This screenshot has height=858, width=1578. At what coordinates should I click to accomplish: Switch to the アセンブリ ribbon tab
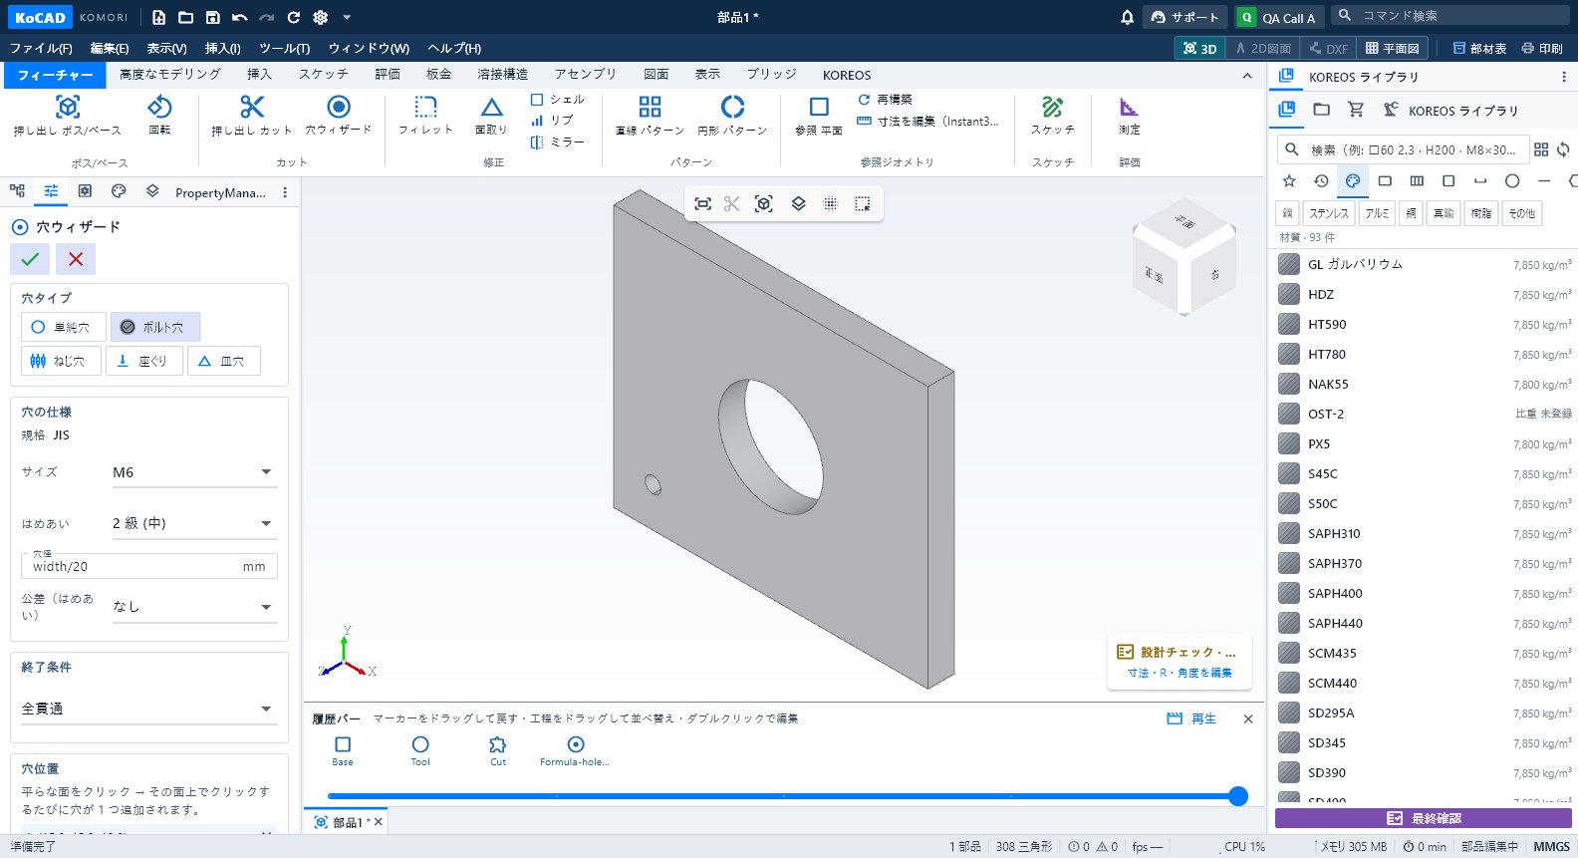(586, 75)
